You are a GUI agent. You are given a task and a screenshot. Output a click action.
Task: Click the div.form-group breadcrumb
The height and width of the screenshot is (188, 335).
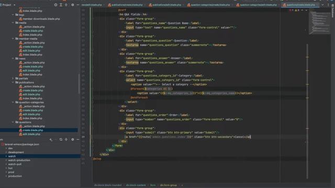(169, 185)
